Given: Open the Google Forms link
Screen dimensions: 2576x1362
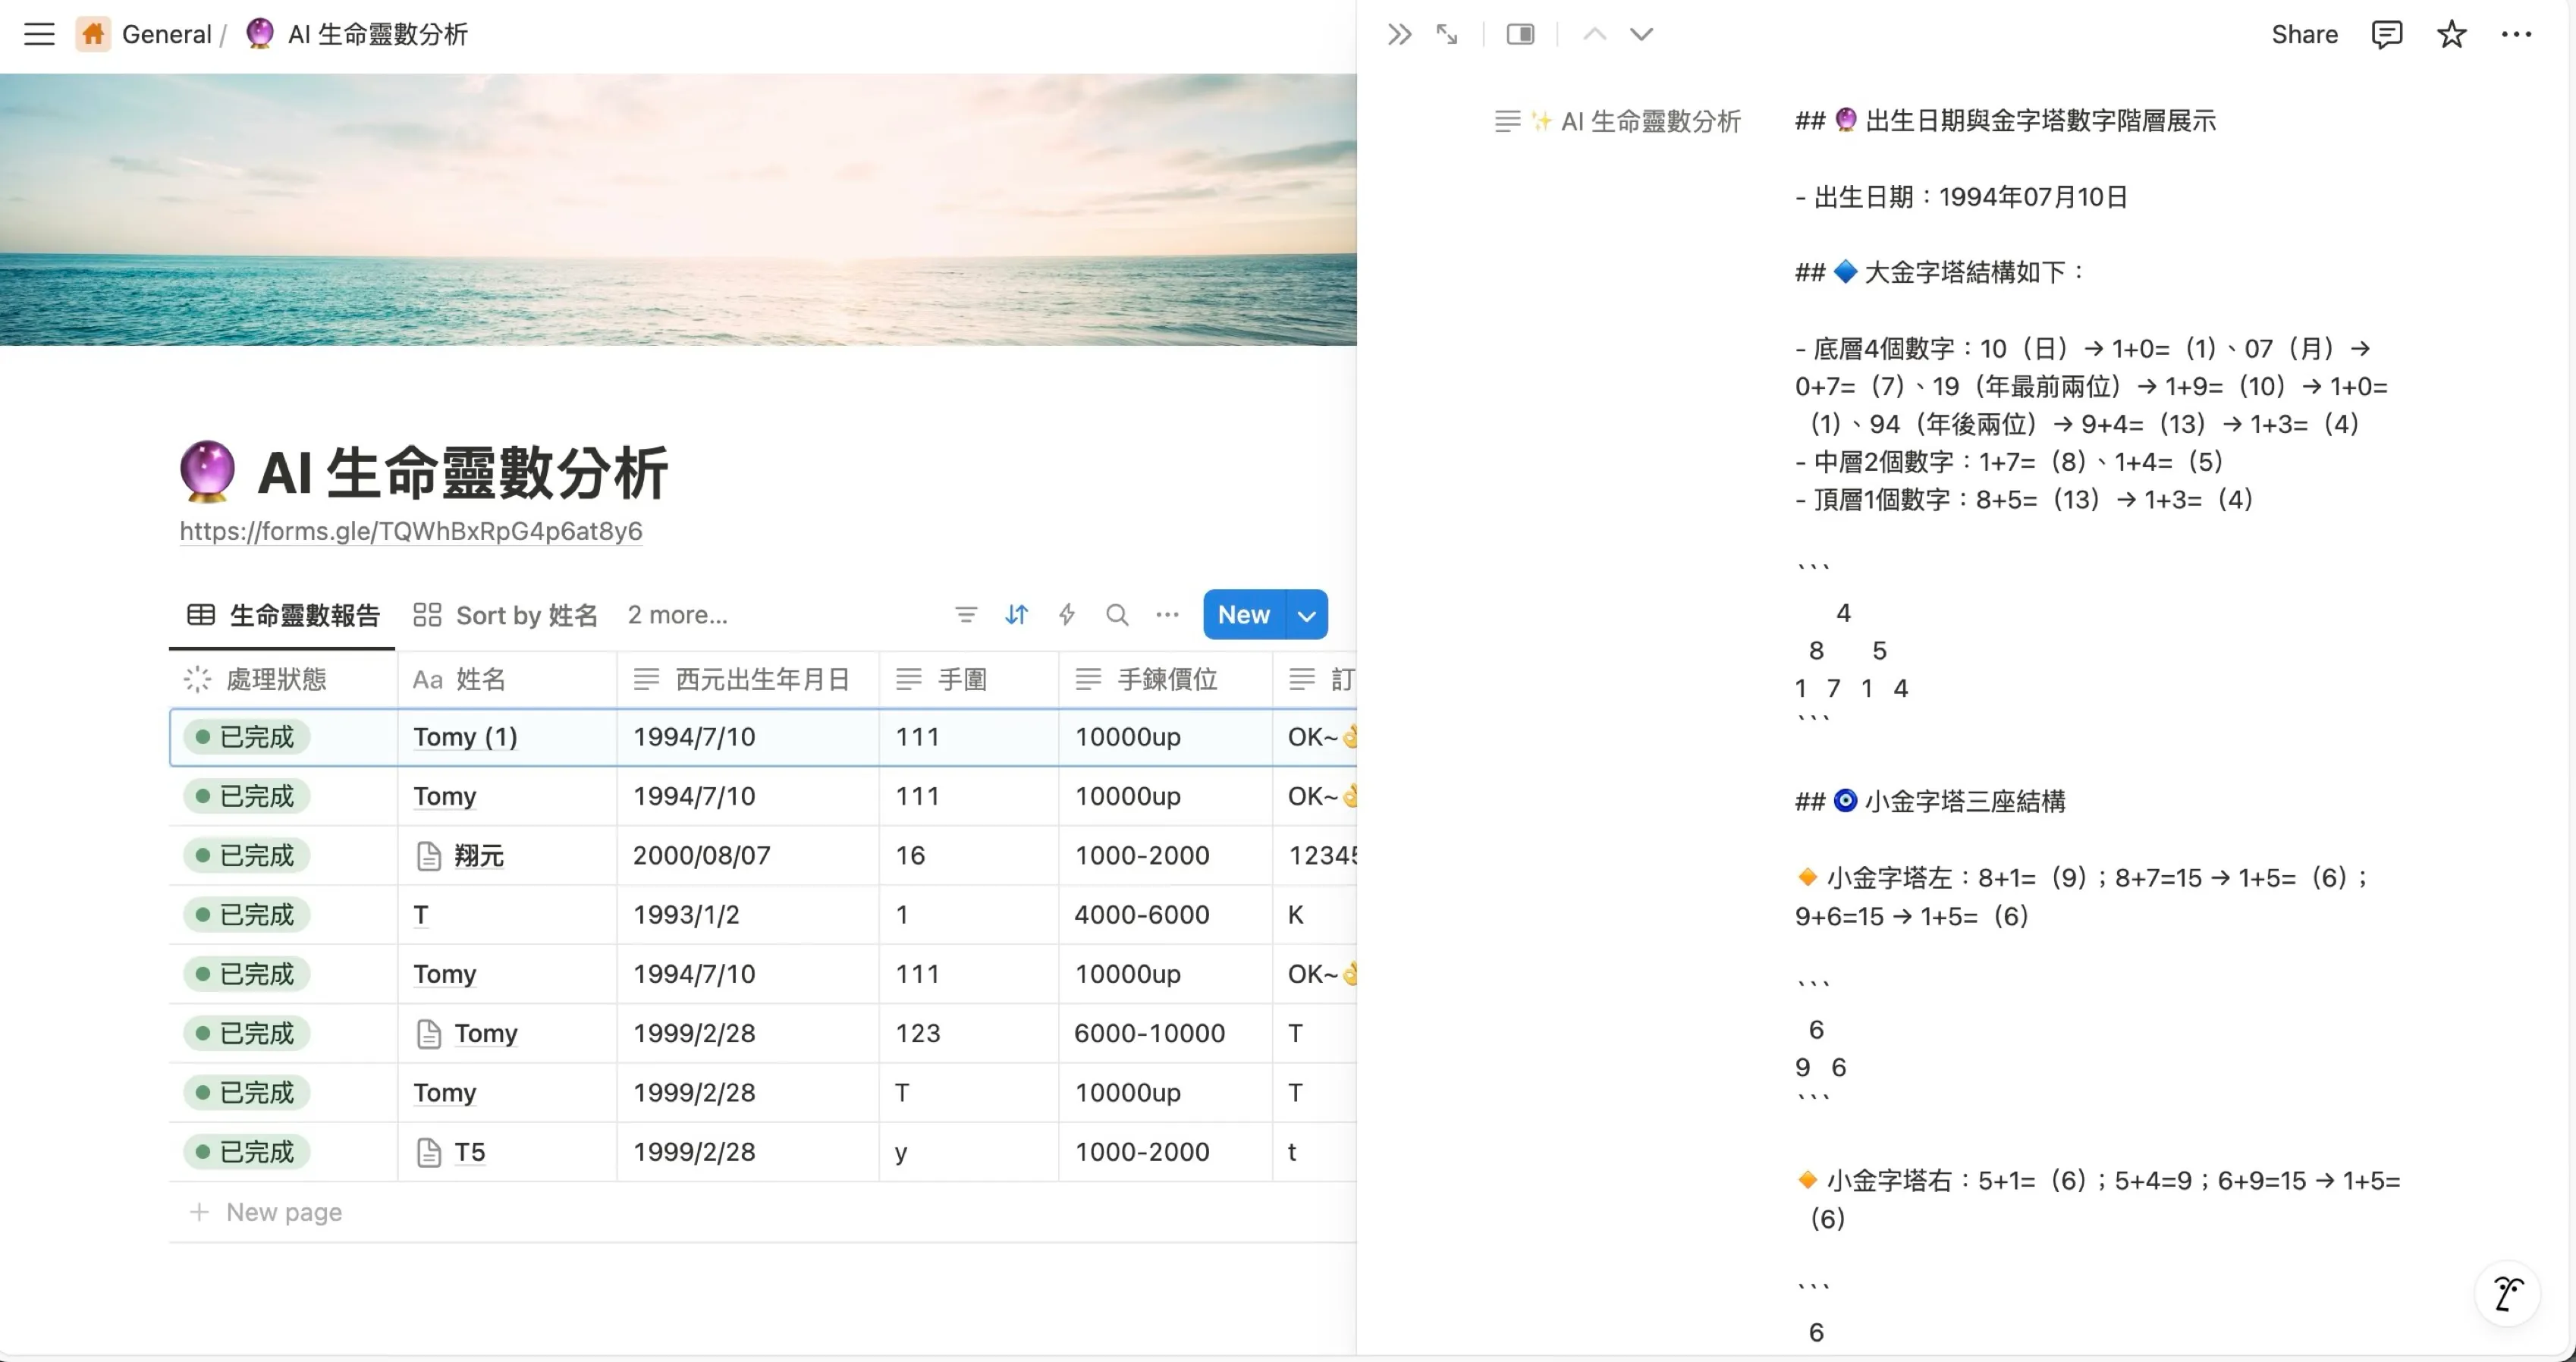Looking at the screenshot, I should point(411,531).
